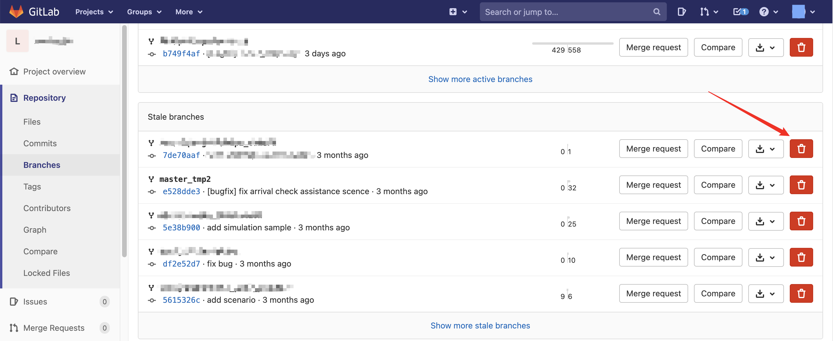Open merge requests dropdown in top bar
The image size is (833, 341).
709,12
